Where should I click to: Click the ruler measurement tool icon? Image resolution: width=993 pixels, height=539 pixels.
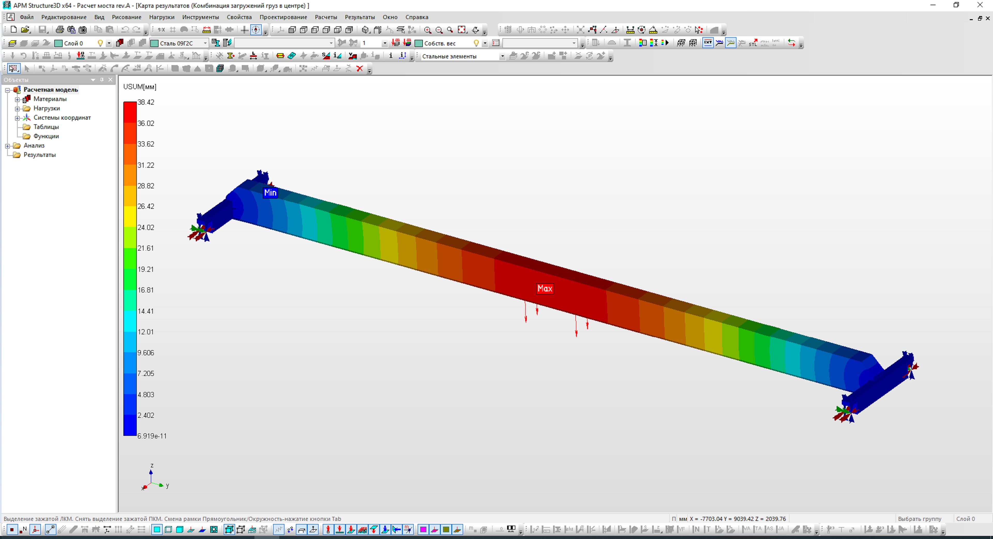pyautogui.click(x=207, y=30)
